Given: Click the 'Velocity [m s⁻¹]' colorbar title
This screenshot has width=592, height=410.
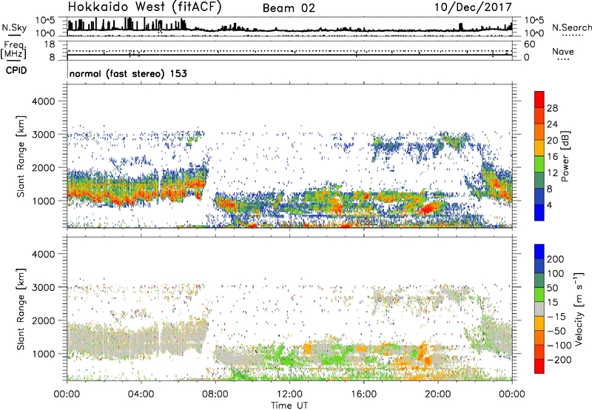Looking at the screenshot, I should (578, 309).
